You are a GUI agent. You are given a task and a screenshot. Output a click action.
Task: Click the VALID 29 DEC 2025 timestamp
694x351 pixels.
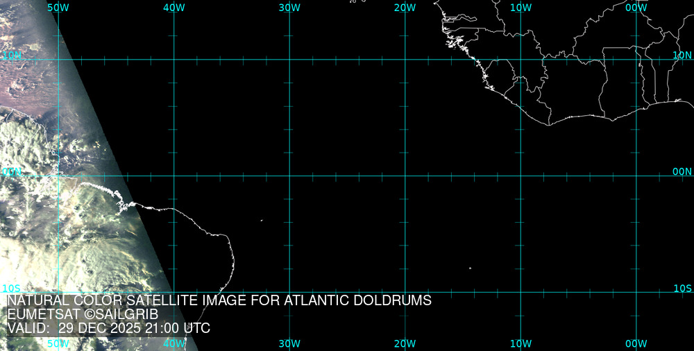point(109,329)
